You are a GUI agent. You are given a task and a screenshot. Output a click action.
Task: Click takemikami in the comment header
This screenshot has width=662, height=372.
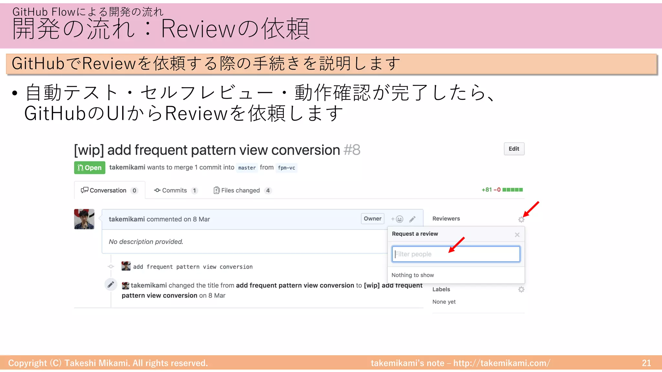[127, 219]
